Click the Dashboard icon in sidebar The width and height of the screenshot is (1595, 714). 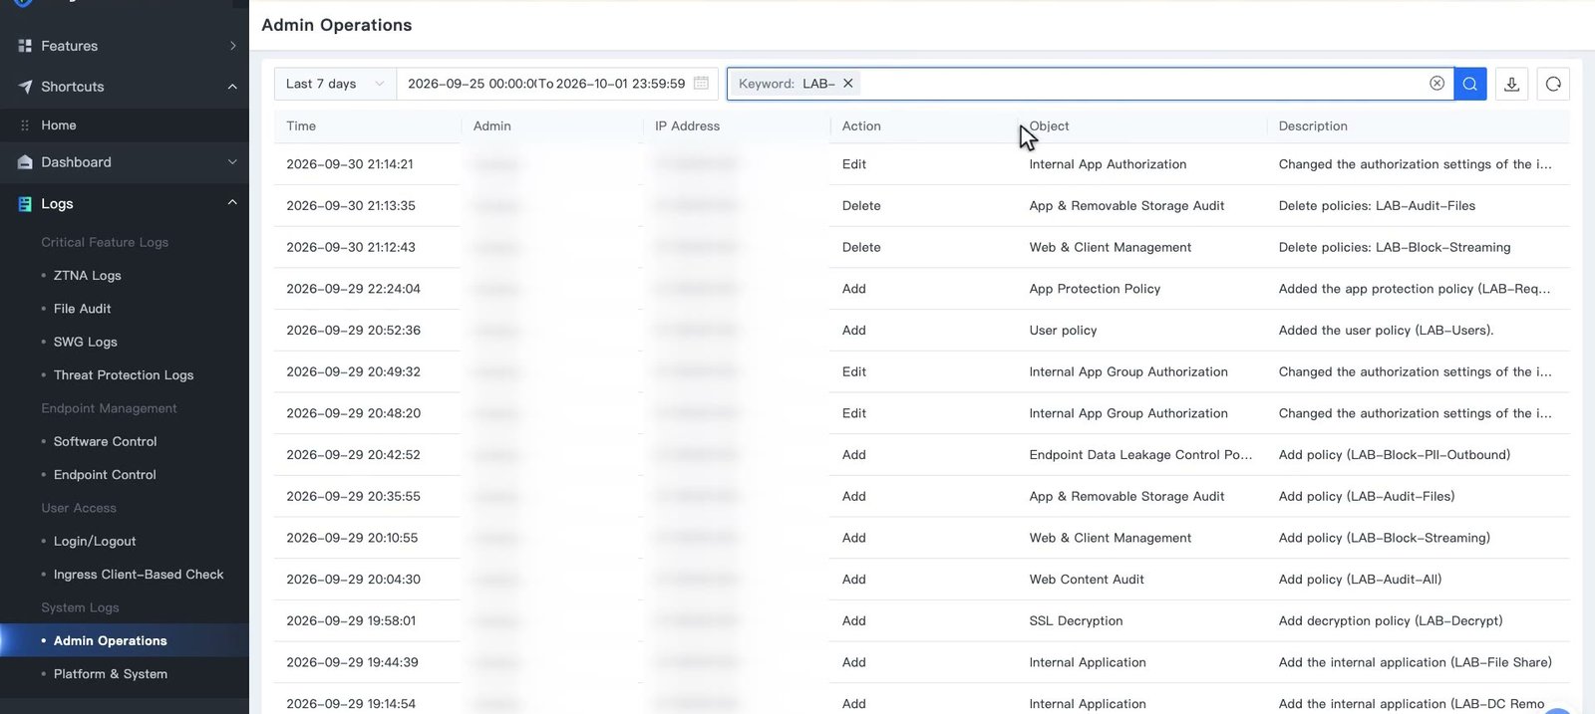click(25, 162)
